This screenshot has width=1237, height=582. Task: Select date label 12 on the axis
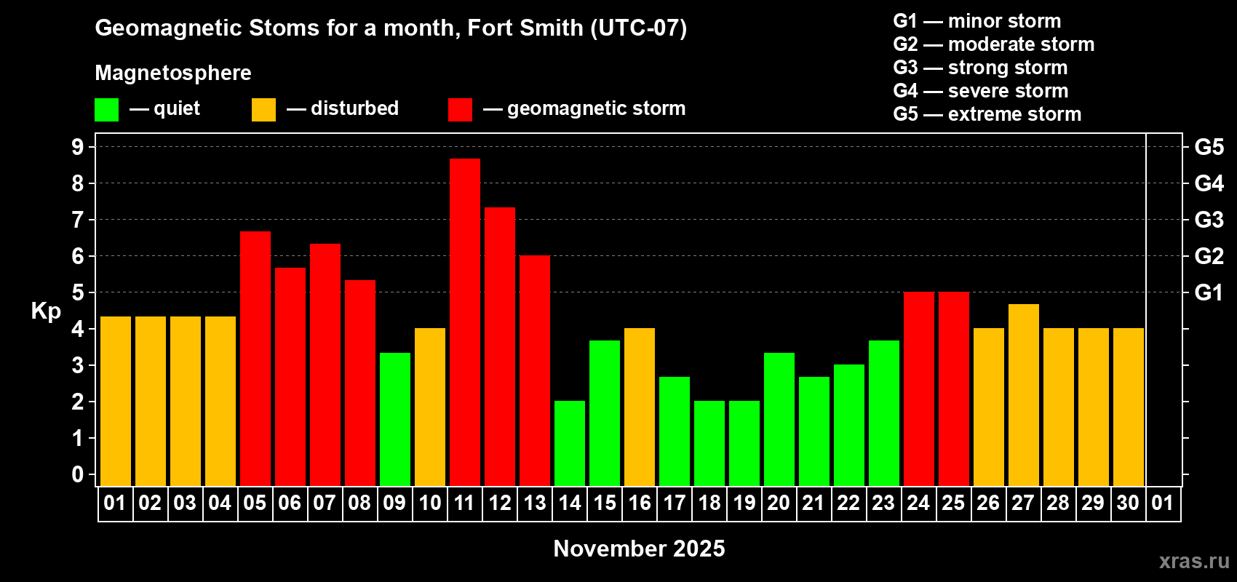pyautogui.click(x=500, y=503)
